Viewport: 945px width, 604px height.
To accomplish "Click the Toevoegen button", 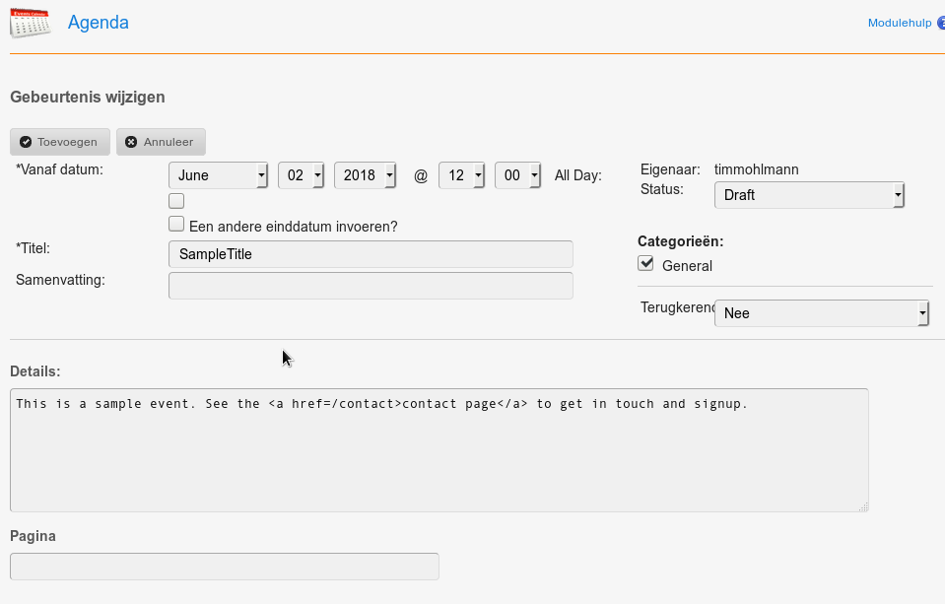I will pos(60,142).
